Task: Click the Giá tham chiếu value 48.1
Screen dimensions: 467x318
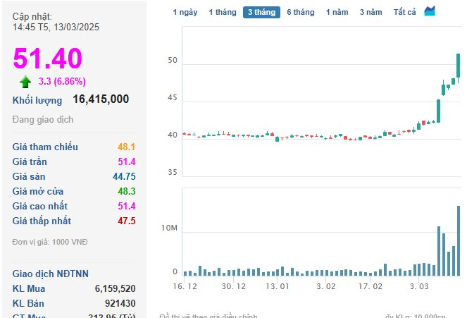Action: [126, 147]
